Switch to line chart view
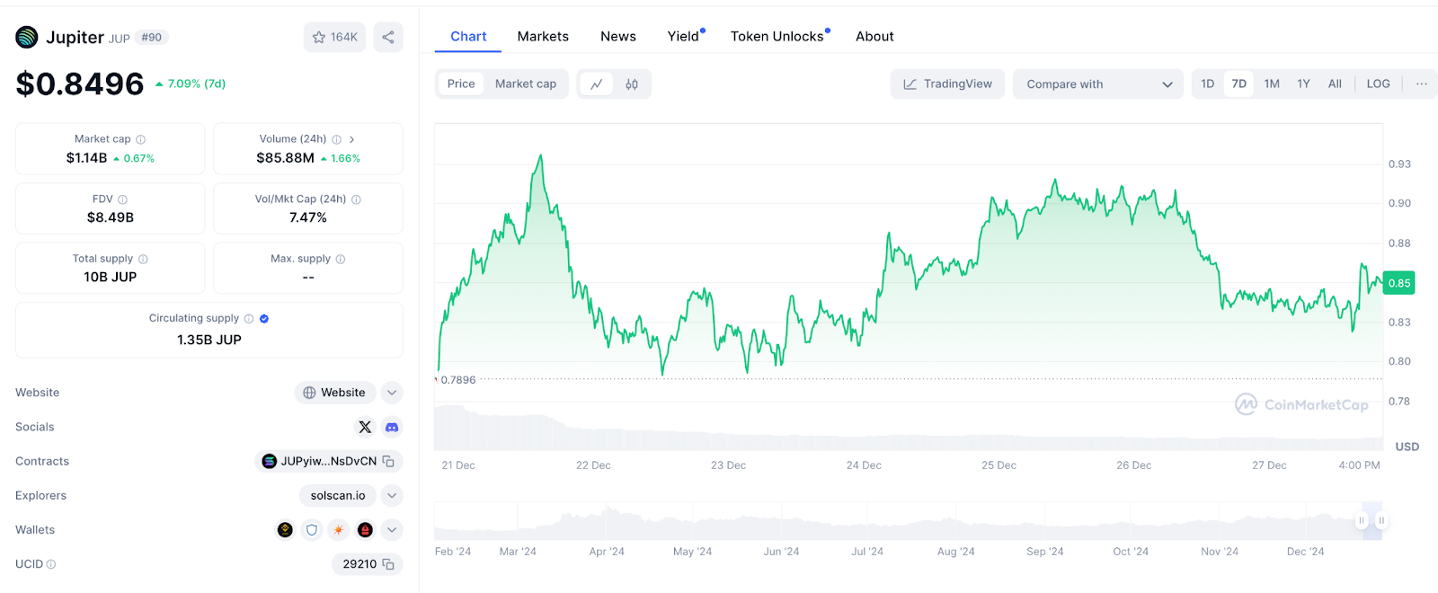 [x=596, y=84]
